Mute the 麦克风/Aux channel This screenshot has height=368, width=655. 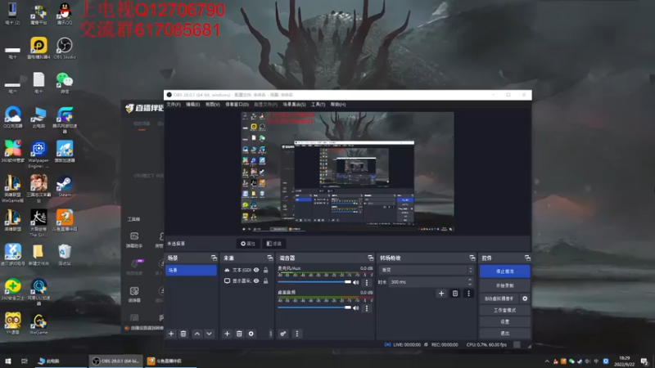356,282
